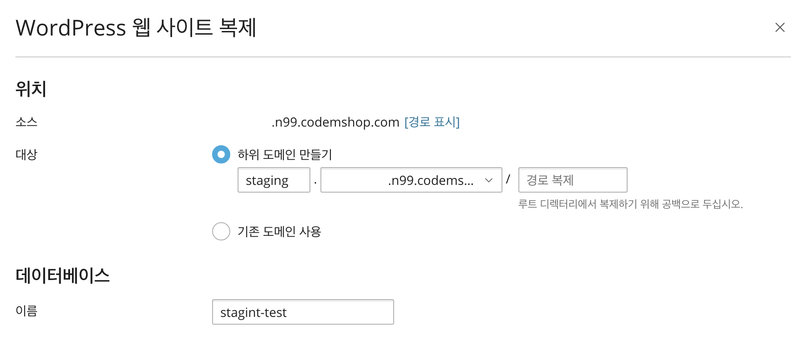Open the .n99.codems... domain dropdown
This screenshot has height=357, width=801.
pyautogui.click(x=411, y=180)
